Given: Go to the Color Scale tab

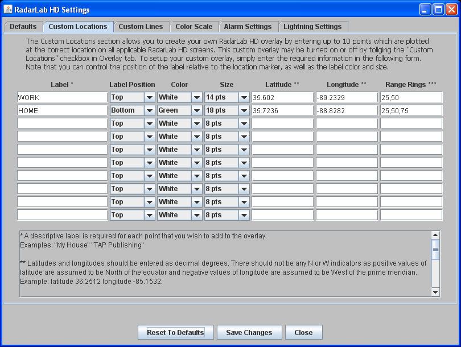Looking at the screenshot, I should 194,27.
